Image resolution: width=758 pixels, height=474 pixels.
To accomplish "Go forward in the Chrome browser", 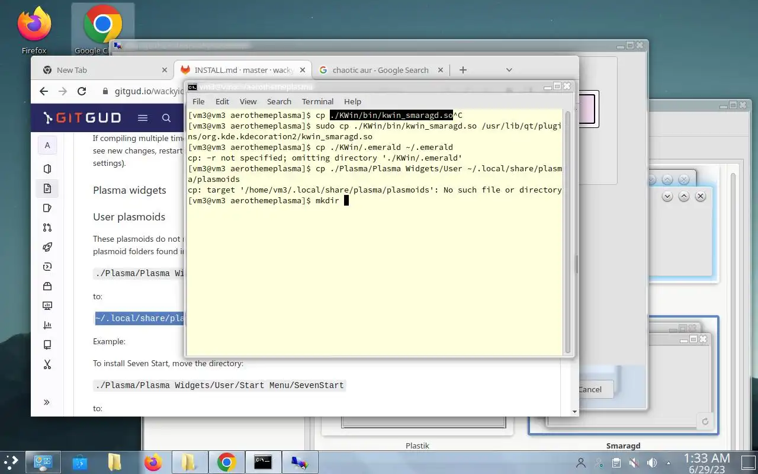I will point(62,91).
